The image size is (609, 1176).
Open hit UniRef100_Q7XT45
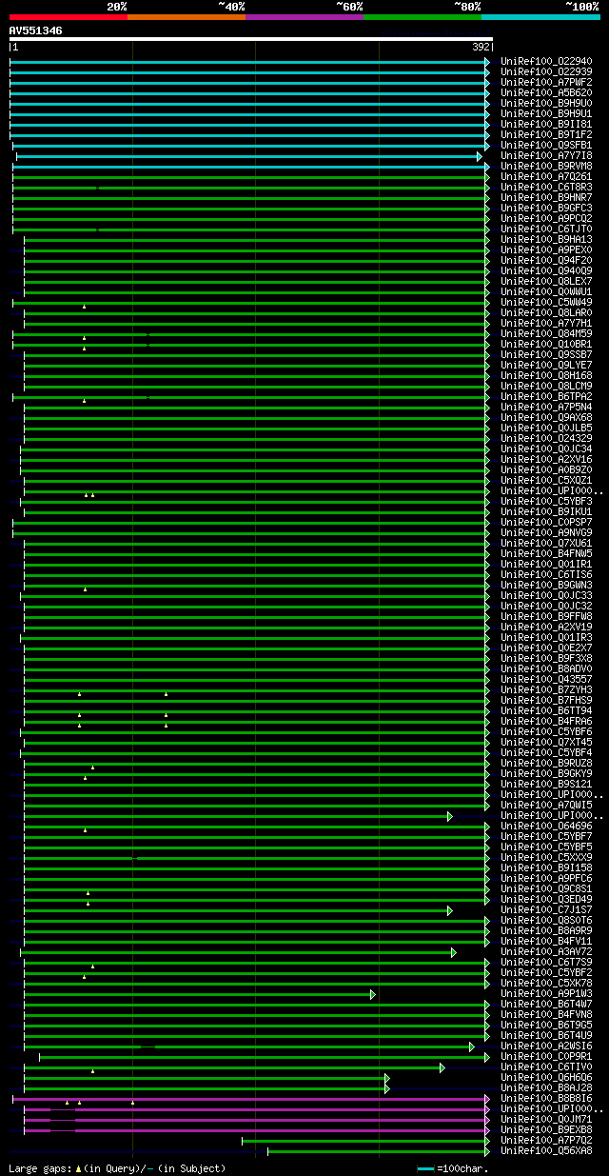click(546, 743)
